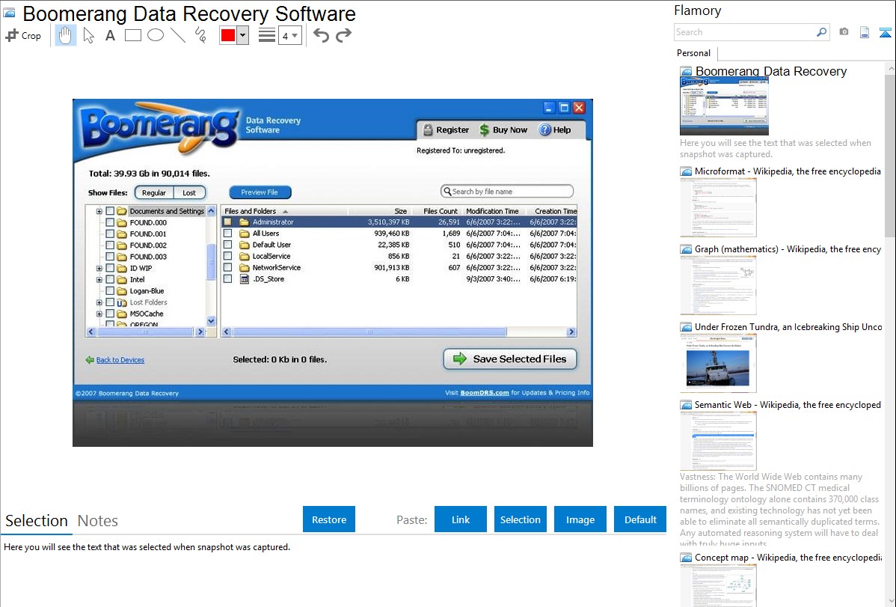Redo the last edit
The width and height of the screenshot is (896, 607).
pos(343,35)
